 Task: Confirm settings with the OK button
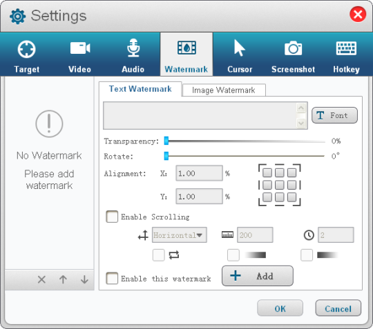tap(280, 308)
